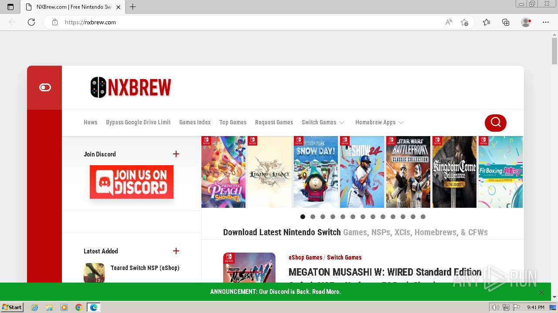Viewport: 558px width, 313px height.
Task: Expand the Latest Added widget
Action: click(176, 251)
